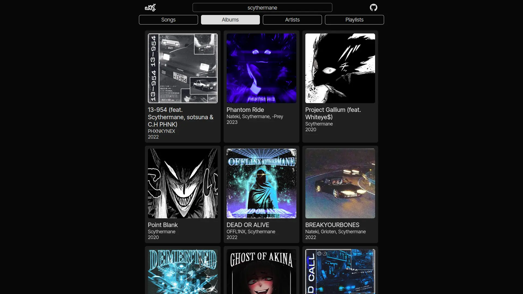Click the scythermane search field
The width and height of the screenshot is (523, 294).
pos(262,8)
